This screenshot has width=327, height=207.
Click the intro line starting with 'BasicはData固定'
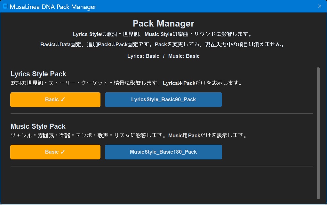click(163, 44)
